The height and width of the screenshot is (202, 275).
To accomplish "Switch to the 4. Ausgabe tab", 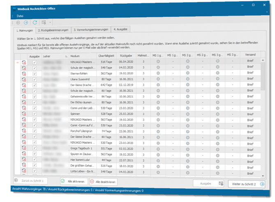I will [x=120, y=29].
